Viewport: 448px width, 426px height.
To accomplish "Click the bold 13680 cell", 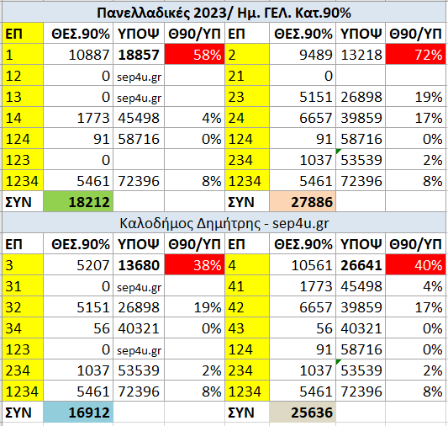I will point(139,265).
